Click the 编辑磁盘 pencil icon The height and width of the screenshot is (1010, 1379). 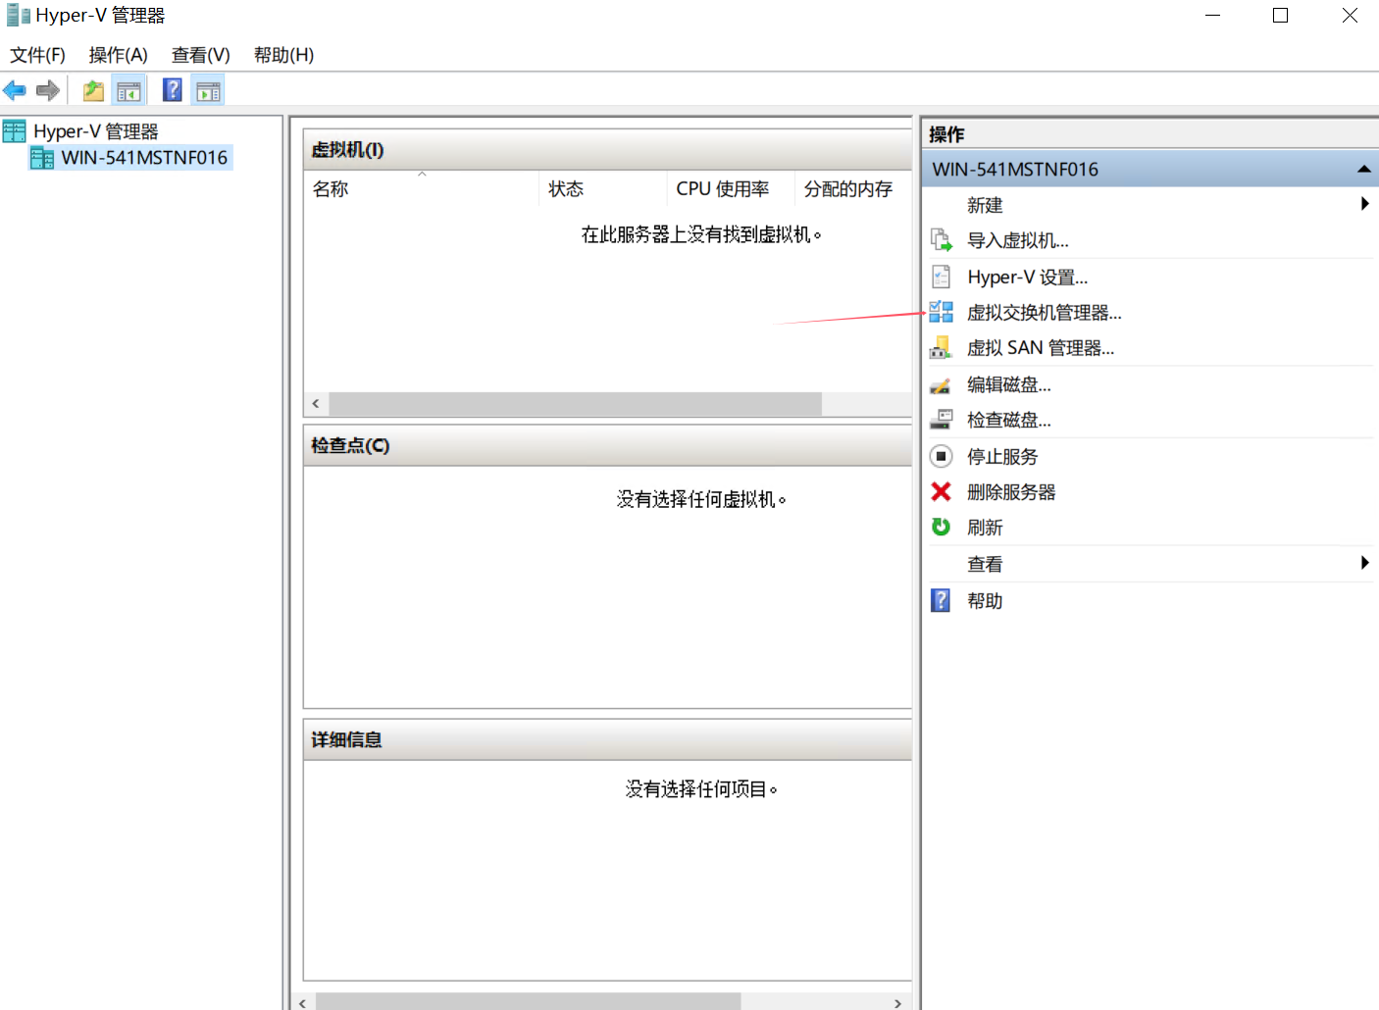click(942, 384)
